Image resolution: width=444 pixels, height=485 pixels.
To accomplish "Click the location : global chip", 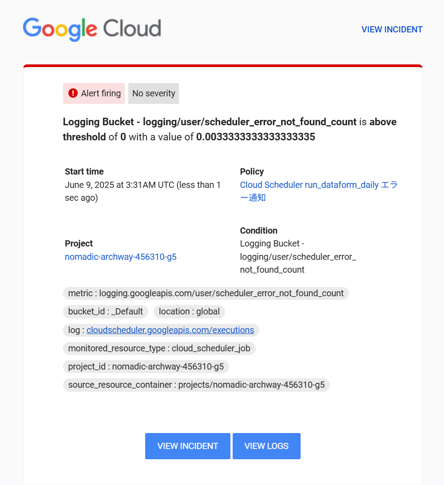I will pos(189,311).
